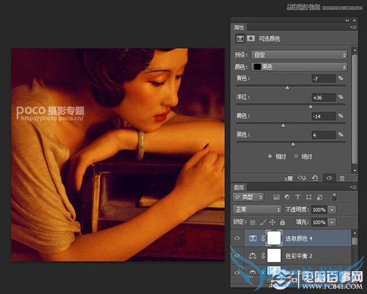Screen dimensions: 367x294
Task: Lock image pixels brush icon
Action: pos(263,222)
